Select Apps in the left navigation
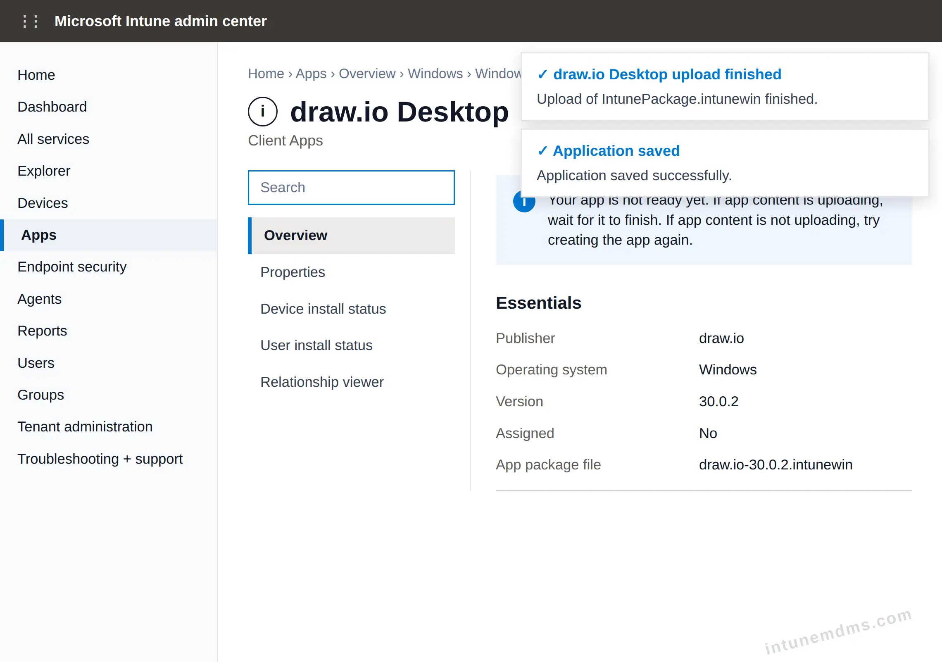942x662 pixels. [x=109, y=235]
